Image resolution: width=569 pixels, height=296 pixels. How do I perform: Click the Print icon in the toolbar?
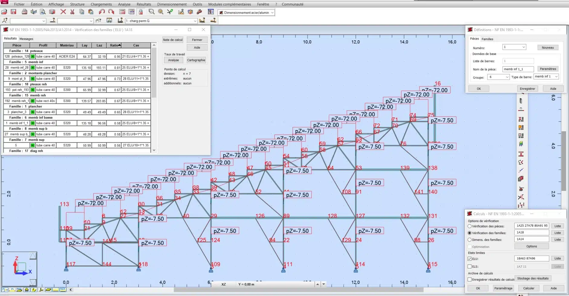point(24,12)
